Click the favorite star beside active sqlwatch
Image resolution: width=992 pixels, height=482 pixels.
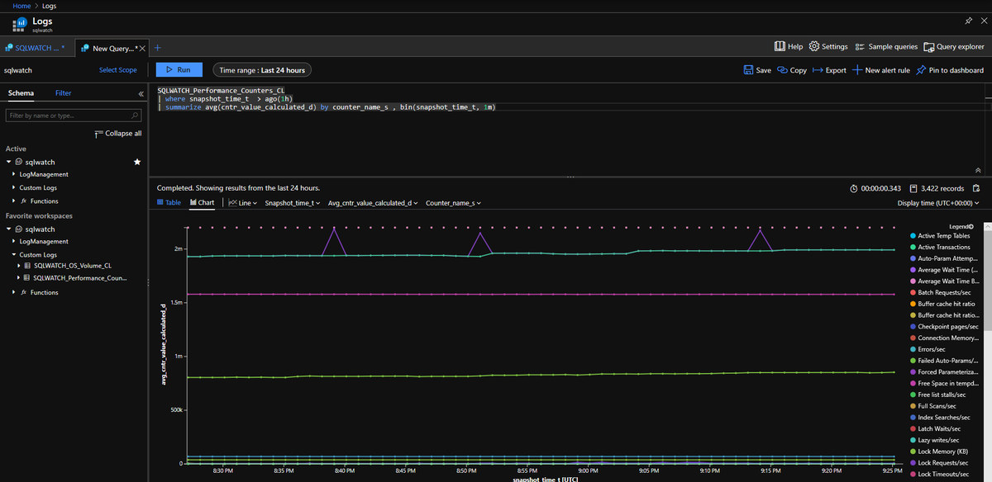(x=137, y=162)
